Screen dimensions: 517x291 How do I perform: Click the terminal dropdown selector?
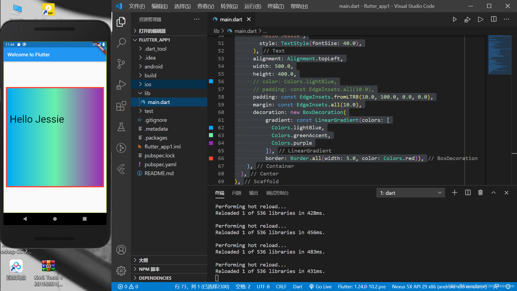[410, 193]
